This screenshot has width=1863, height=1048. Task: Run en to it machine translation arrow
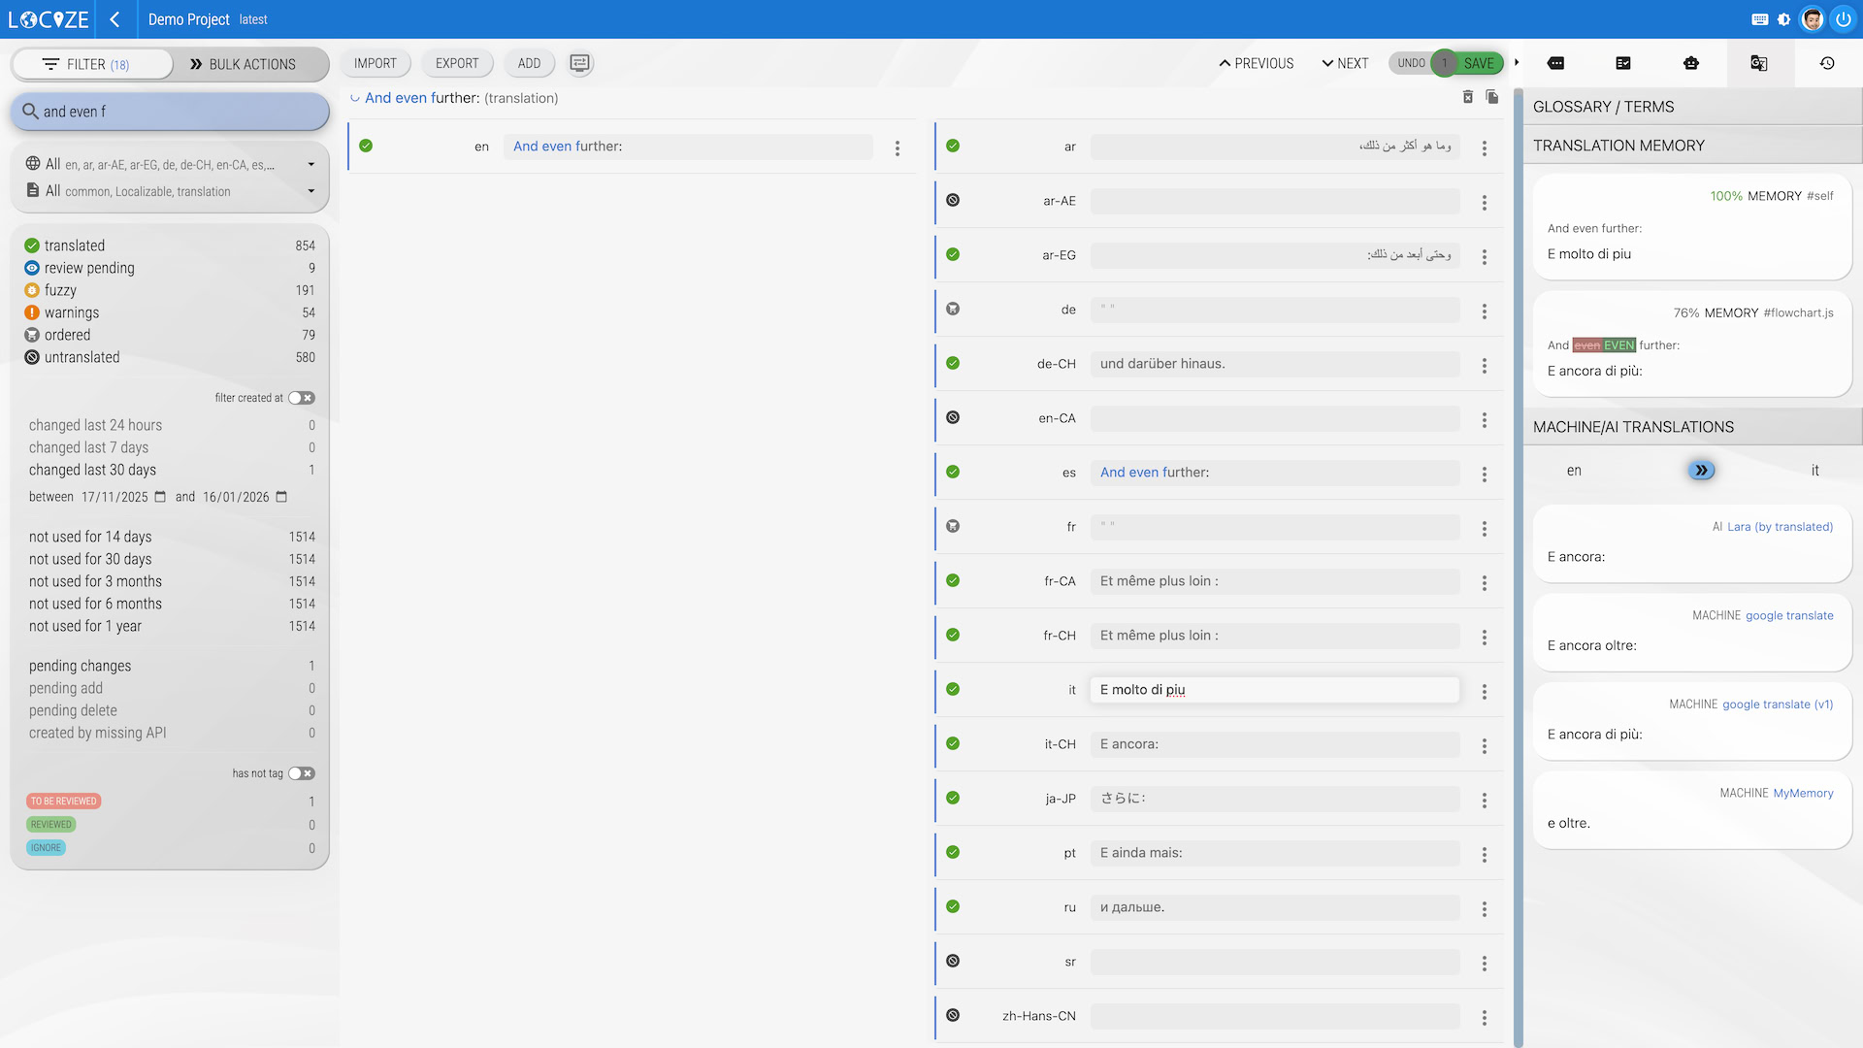coord(1701,471)
